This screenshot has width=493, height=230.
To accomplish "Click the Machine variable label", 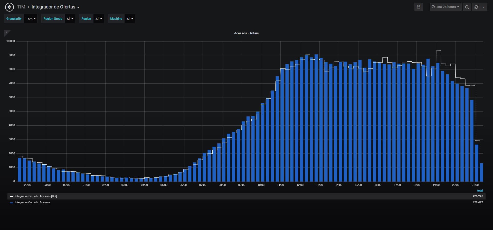I will coord(116,19).
